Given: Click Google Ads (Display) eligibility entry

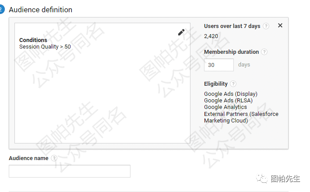Looking at the screenshot, I should [x=231, y=94].
